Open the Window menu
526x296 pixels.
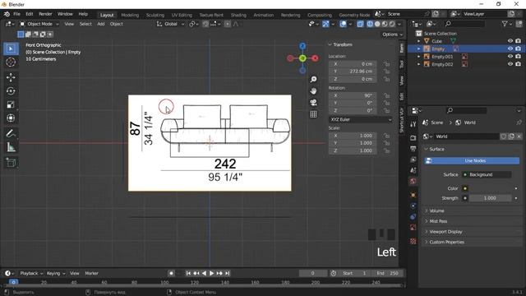(65, 14)
